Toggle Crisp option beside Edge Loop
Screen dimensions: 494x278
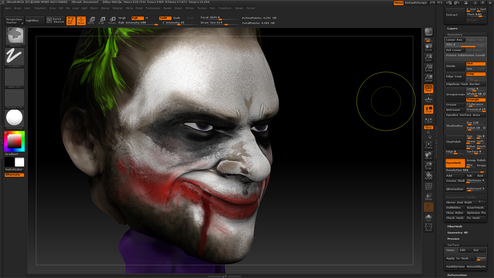point(476,74)
